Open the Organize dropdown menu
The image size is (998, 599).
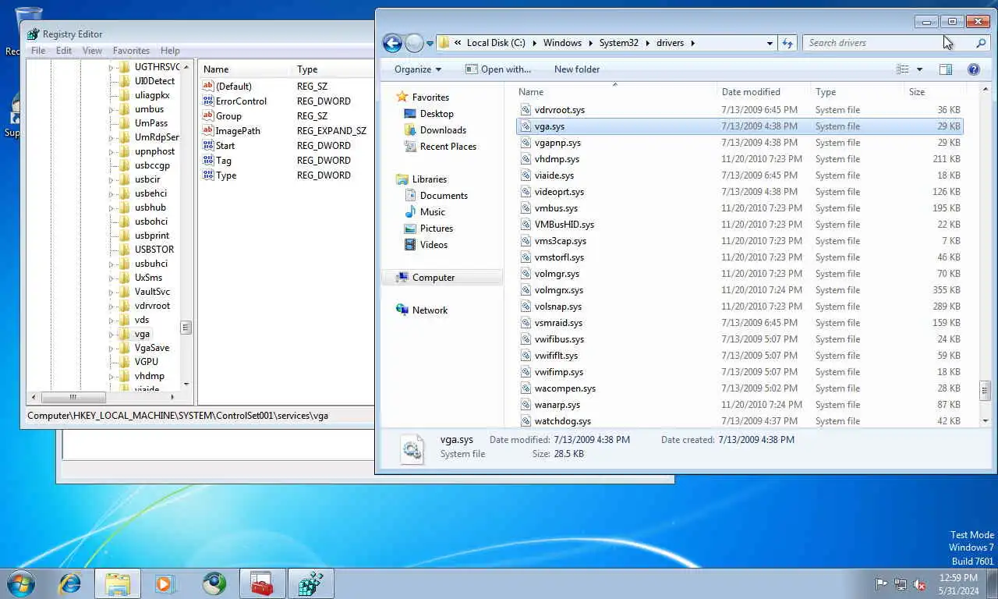coord(417,69)
